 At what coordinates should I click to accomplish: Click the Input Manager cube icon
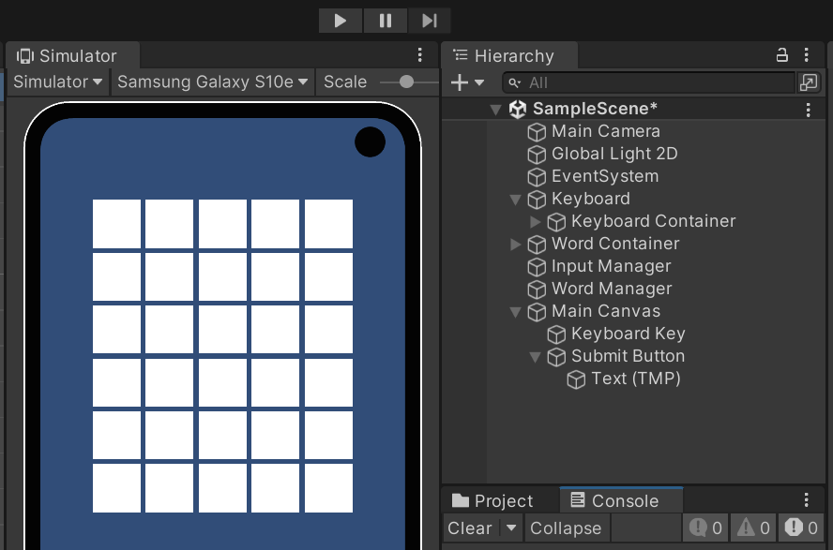point(537,267)
